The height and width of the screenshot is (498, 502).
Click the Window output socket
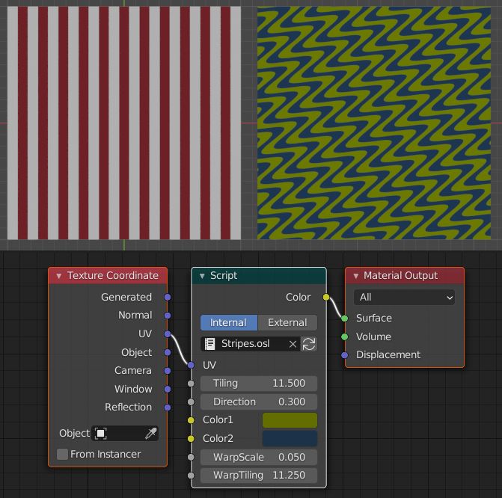tap(168, 389)
